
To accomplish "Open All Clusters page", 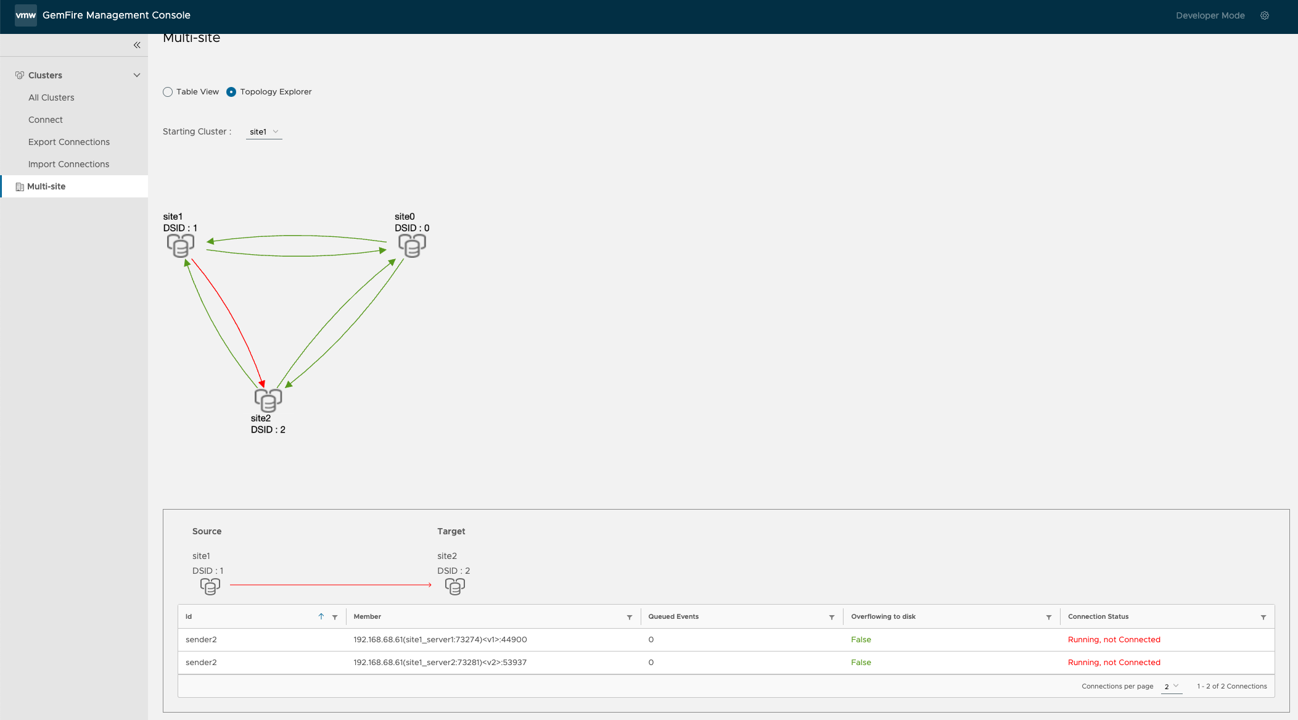I will pyautogui.click(x=51, y=97).
